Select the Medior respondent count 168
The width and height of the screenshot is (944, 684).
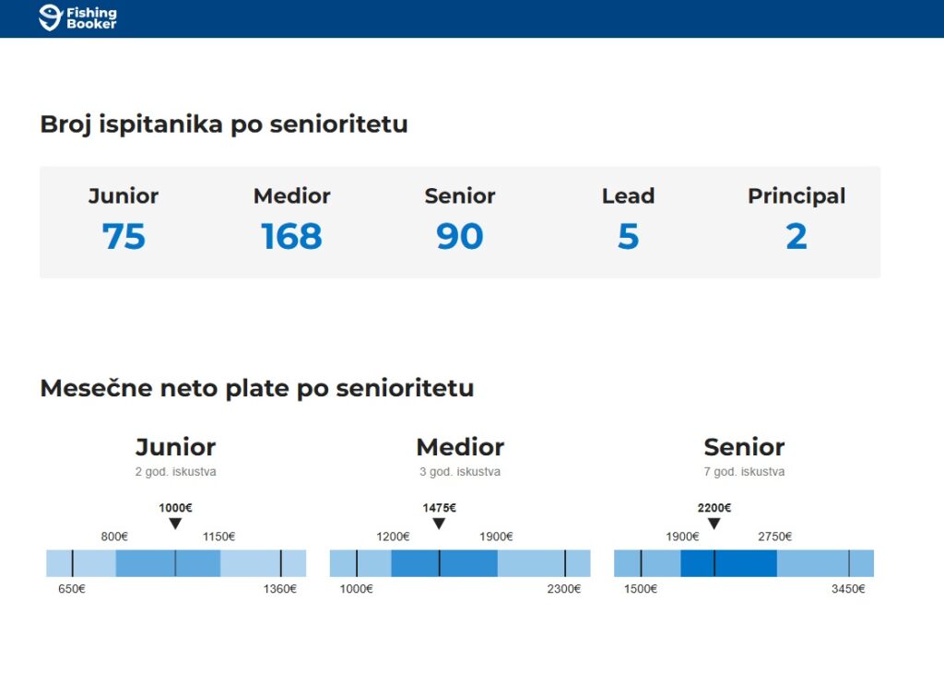pos(291,237)
